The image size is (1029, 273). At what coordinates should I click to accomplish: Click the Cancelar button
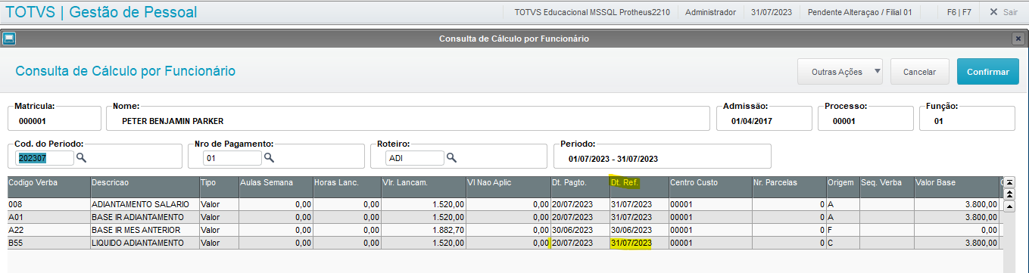[920, 72]
